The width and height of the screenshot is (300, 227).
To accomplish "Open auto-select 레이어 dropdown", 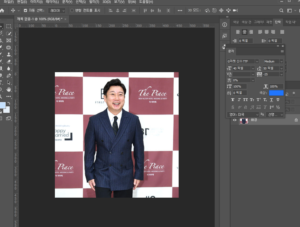I will (57, 11).
